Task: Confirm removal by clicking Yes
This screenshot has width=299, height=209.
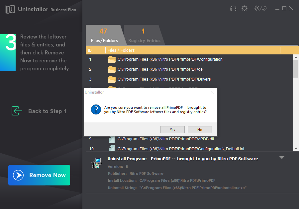Action: point(172,130)
